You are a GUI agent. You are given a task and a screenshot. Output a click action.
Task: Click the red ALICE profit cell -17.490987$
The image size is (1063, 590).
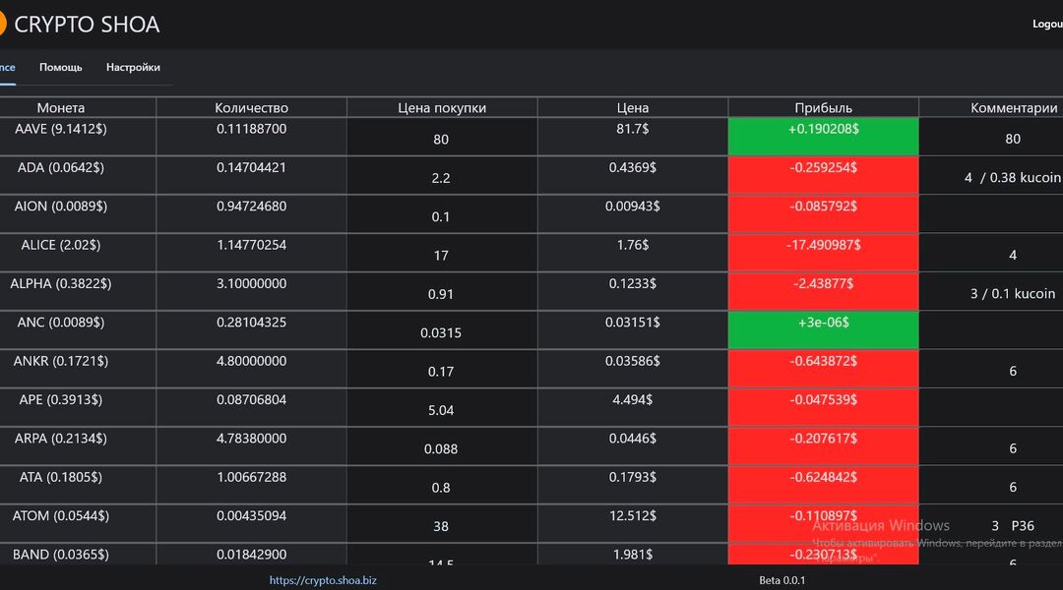(823, 253)
